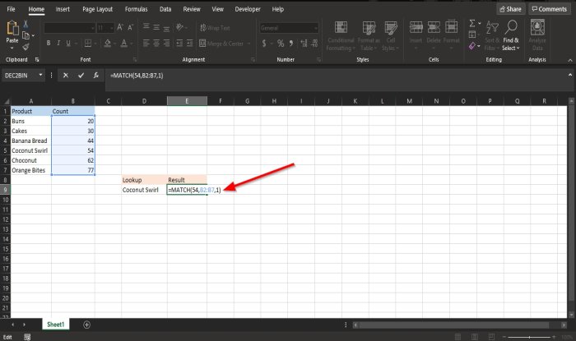This screenshot has height=341, width=576.
Task: Click Center align icon
Action: tap(156, 44)
